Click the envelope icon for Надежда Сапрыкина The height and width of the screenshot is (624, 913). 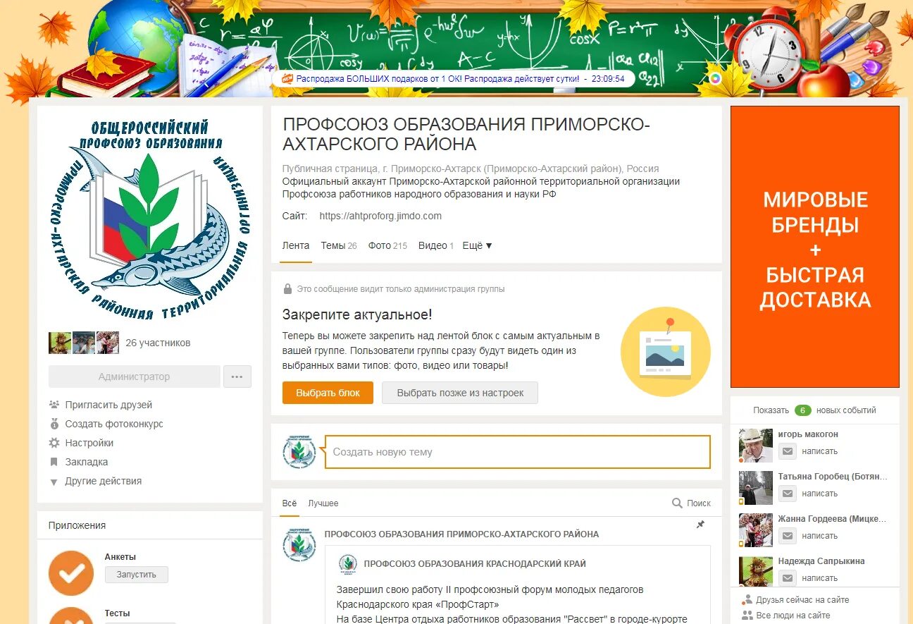tap(788, 578)
